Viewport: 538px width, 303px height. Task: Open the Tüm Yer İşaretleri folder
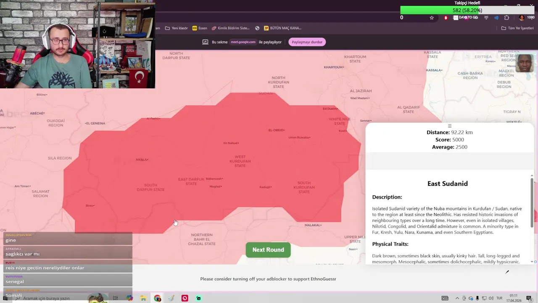pyautogui.click(x=517, y=28)
